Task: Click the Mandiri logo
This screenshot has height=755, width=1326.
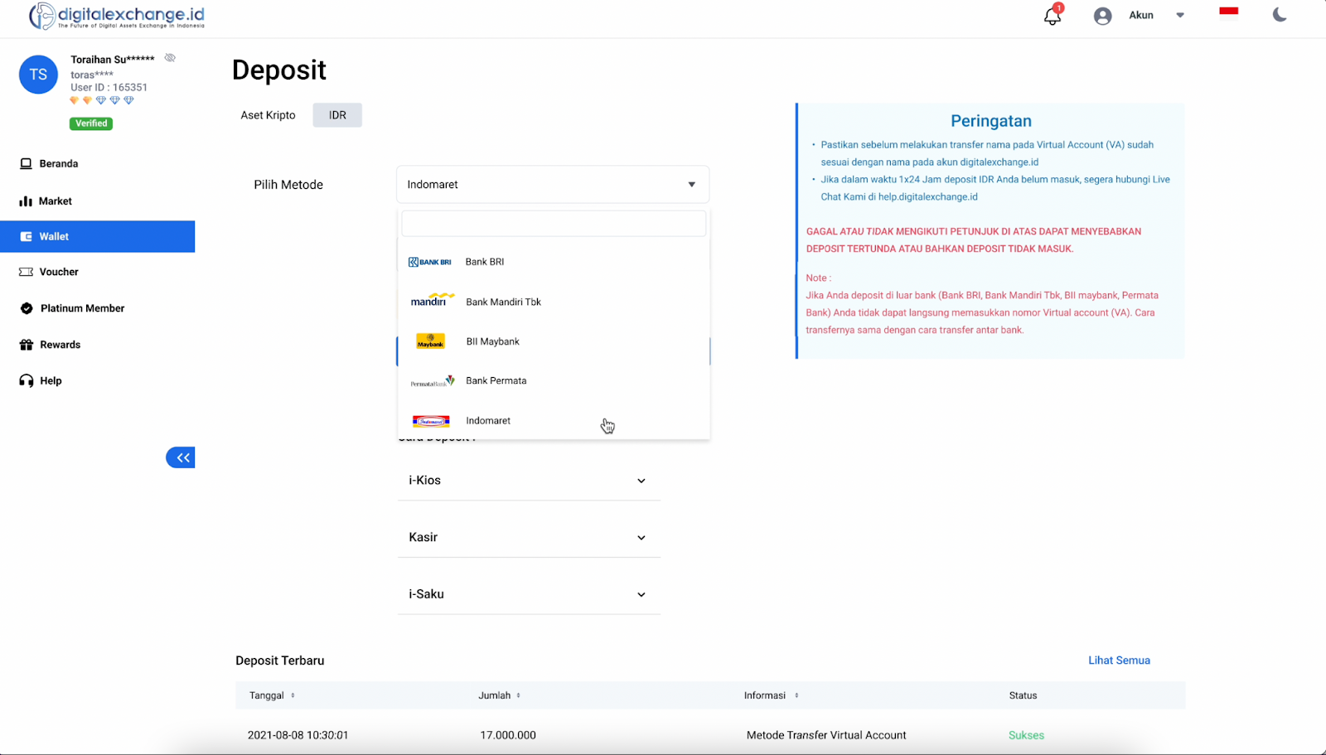Action: 432,300
